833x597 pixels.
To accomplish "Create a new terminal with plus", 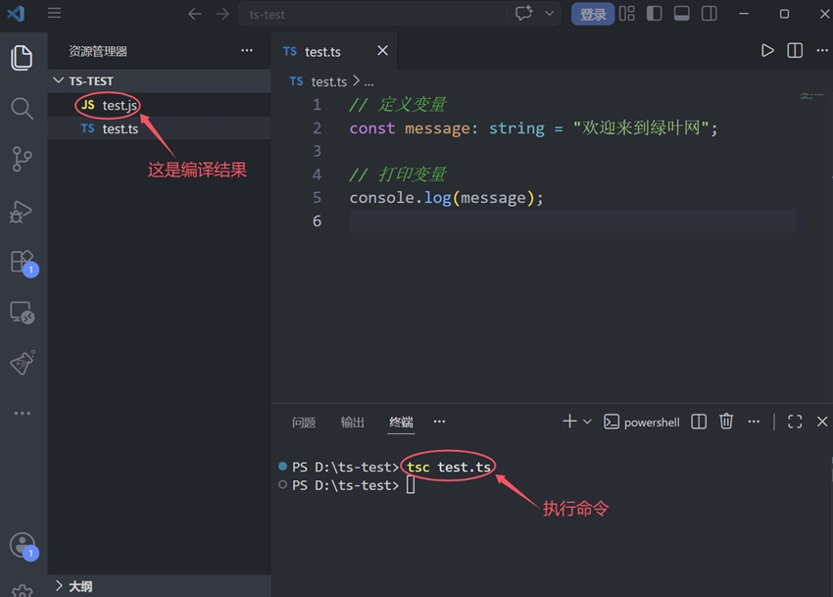I will click(569, 421).
